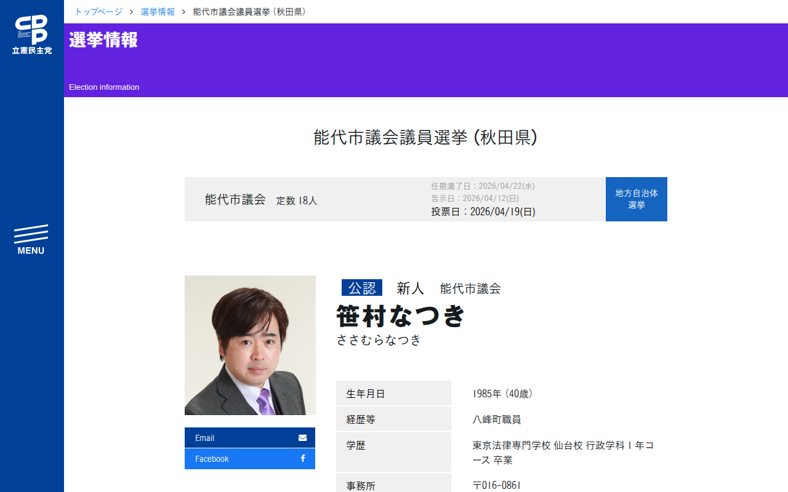The width and height of the screenshot is (788, 492).
Task: Select the 定数 18人 text
Action: [297, 200]
